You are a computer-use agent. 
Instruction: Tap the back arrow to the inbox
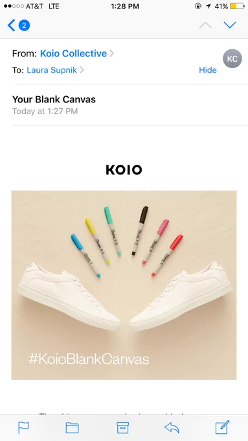(x=11, y=25)
